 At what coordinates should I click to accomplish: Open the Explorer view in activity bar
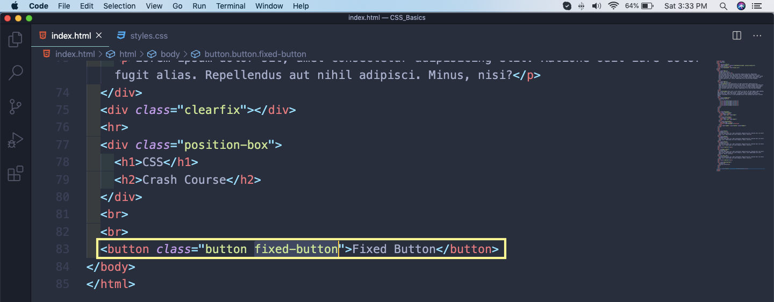tap(16, 39)
